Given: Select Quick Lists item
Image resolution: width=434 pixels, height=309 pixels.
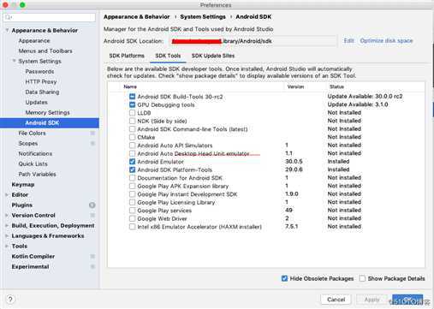Looking at the screenshot, I should click(x=33, y=163).
